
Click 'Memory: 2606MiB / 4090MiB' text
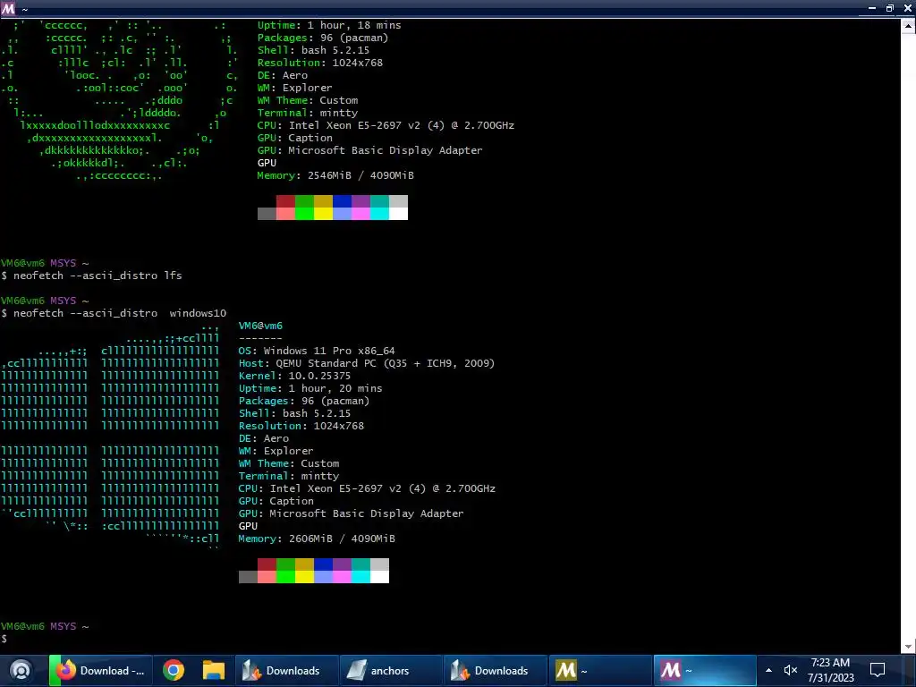click(317, 539)
